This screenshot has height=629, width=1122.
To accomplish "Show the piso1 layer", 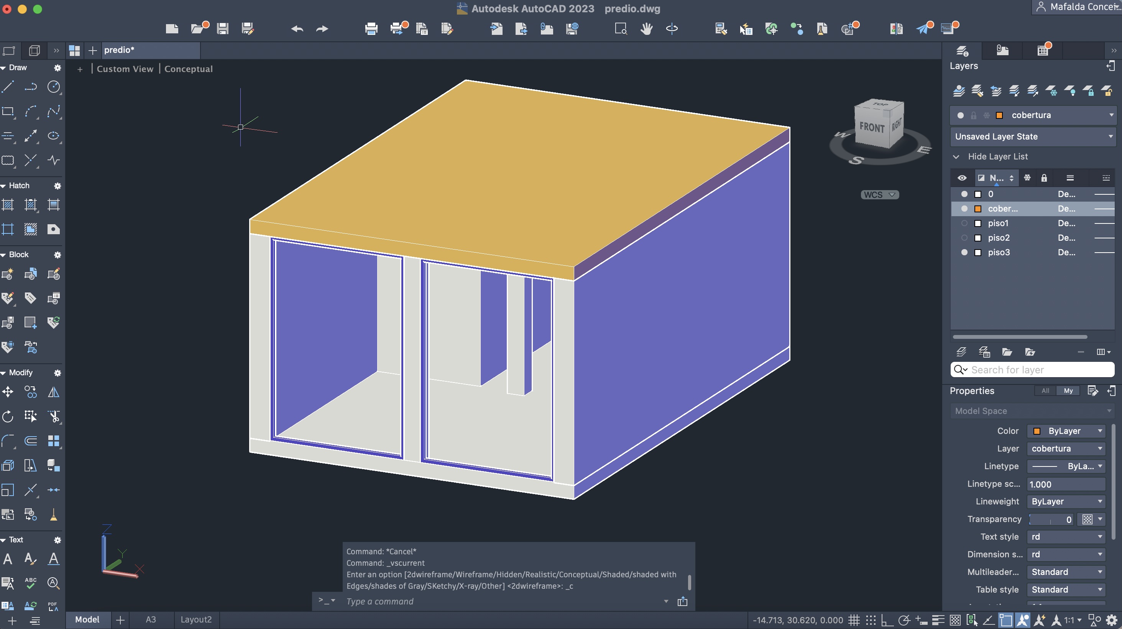I will pyautogui.click(x=964, y=223).
